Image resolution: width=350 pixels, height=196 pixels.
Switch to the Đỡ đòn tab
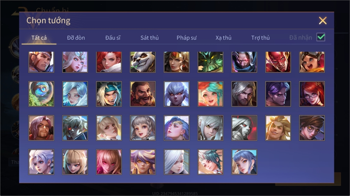tap(76, 38)
